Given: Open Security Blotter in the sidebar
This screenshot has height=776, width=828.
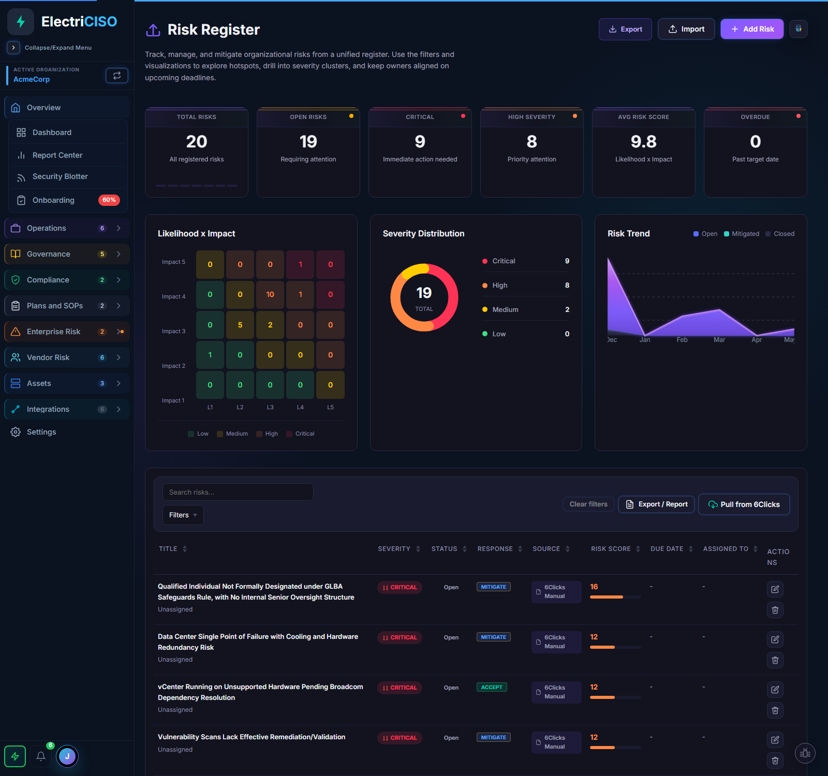Looking at the screenshot, I should point(68,176).
